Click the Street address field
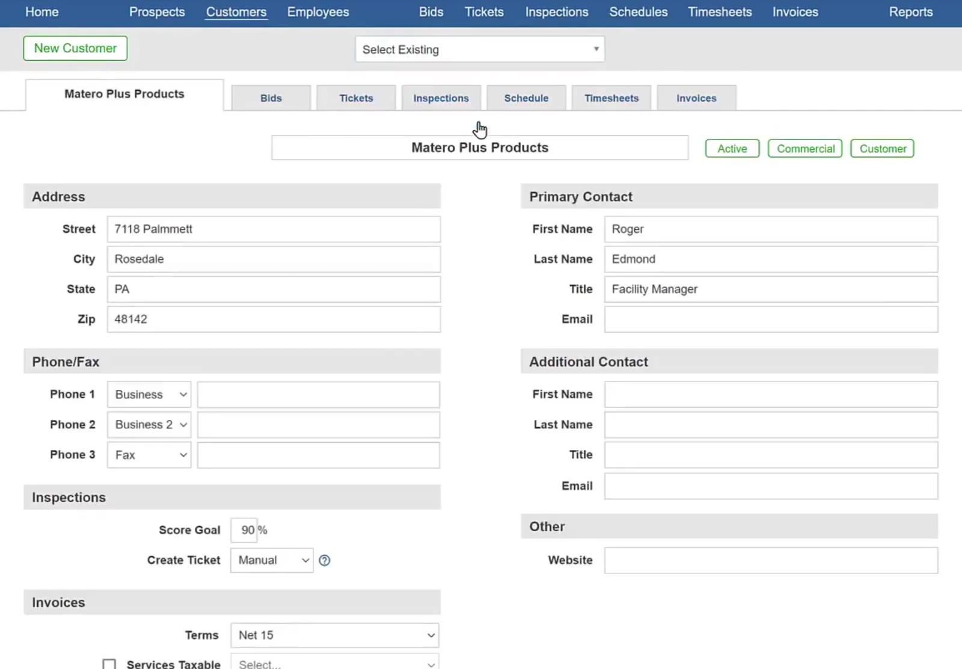Image resolution: width=962 pixels, height=669 pixels. (274, 229)
